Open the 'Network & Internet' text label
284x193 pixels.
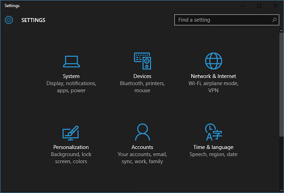coord(213,76)
